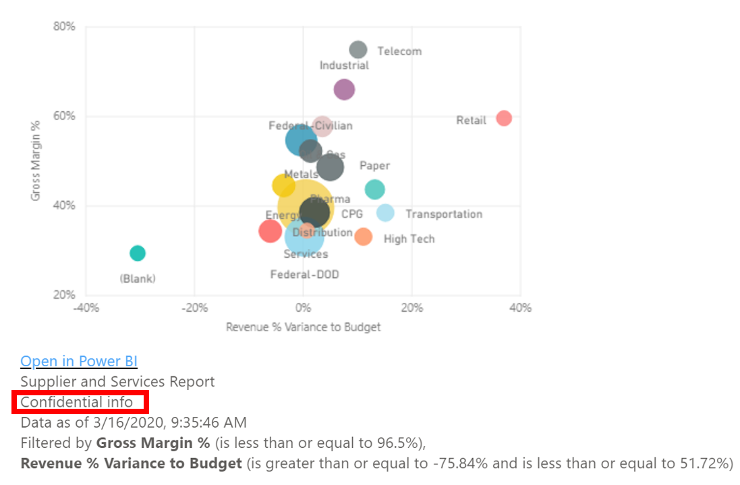
Task: Click the Transportation data label
Action: point(444,215)
